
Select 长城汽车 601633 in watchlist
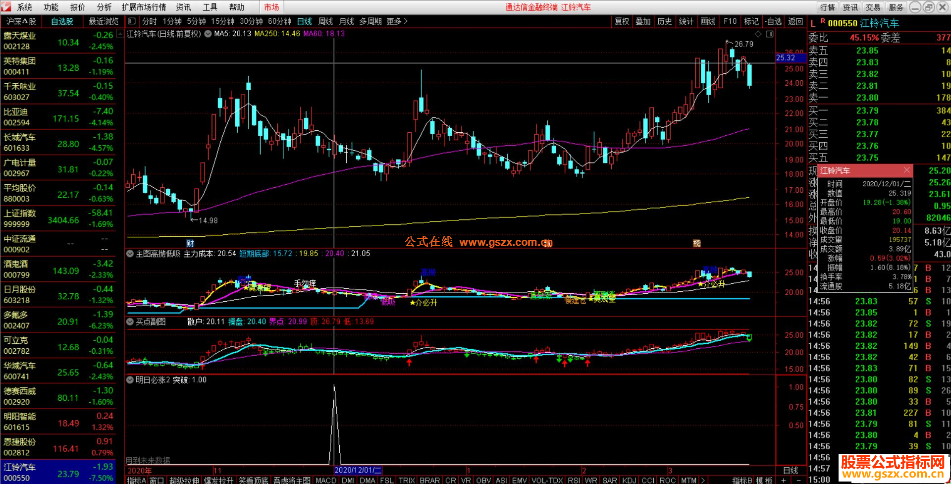(58, 142)
